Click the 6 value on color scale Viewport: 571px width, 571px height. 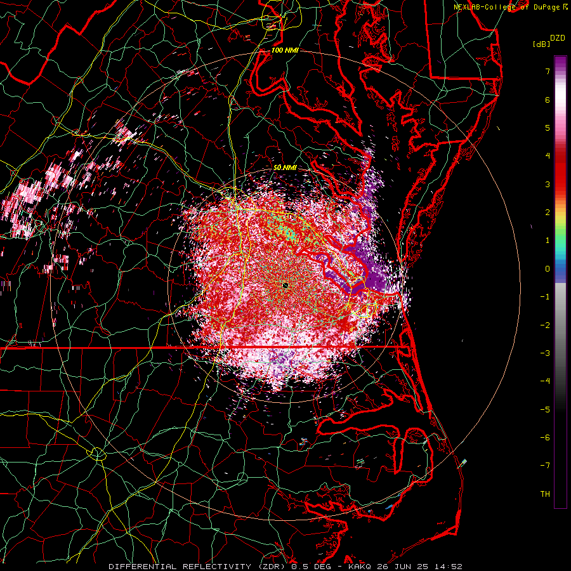click(x=548, y=100)
